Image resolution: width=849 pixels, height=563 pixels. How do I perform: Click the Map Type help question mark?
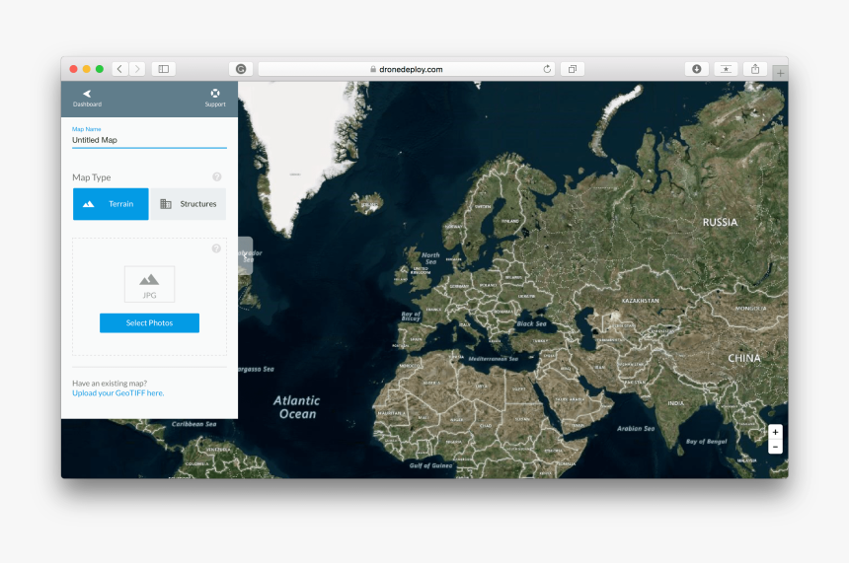tap(217, 177)
